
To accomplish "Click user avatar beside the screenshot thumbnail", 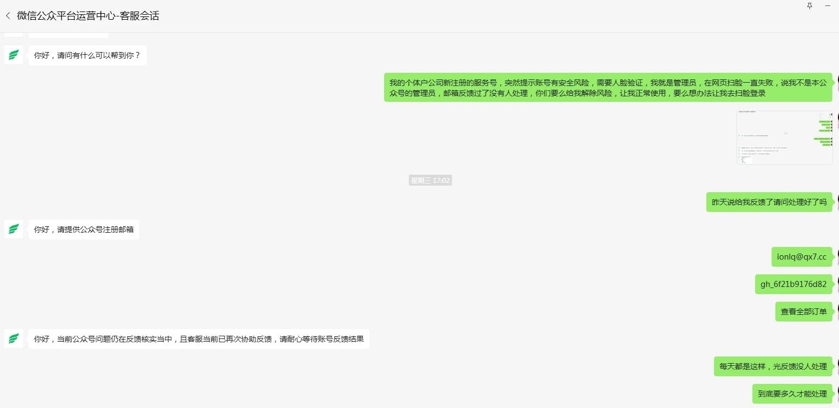I will [x=837, y=120].
